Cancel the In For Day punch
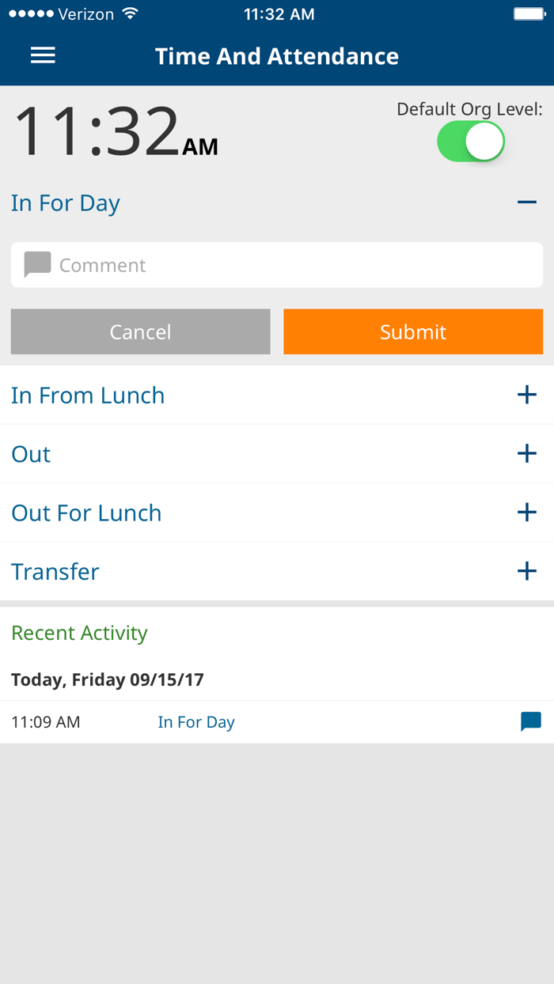 click(140, 331)
